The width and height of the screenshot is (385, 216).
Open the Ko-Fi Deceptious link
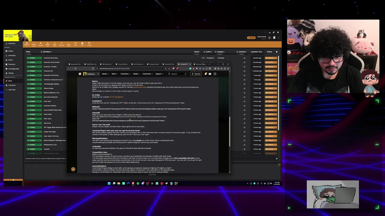coord(116,97)
